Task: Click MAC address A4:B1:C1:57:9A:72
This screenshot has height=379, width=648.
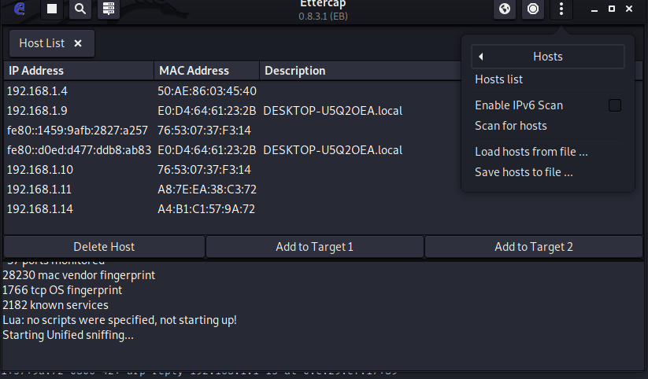Action: (206, 209)
